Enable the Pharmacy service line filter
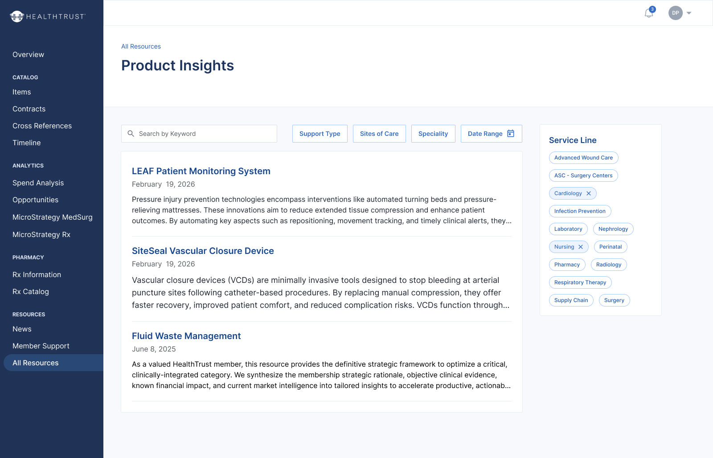This screenshot has height=458, width=713. click(567, 264)
